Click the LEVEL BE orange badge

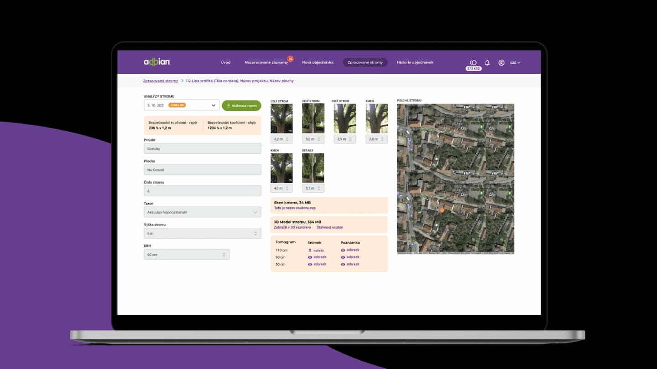pos(178,105)
